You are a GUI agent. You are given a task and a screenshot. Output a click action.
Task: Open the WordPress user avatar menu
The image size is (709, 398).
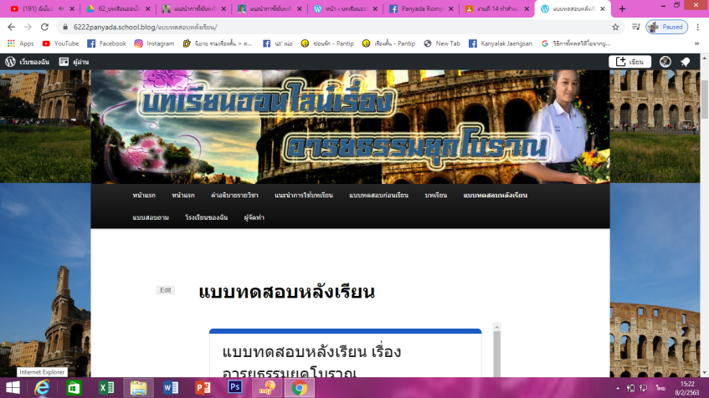pyautogui.click(x=665, y=62)
